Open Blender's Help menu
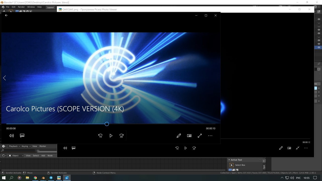 (x=39, y=7)
